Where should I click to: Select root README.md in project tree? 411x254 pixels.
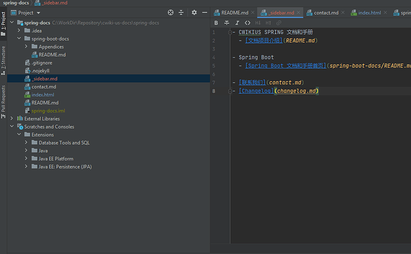coord(45,103)
